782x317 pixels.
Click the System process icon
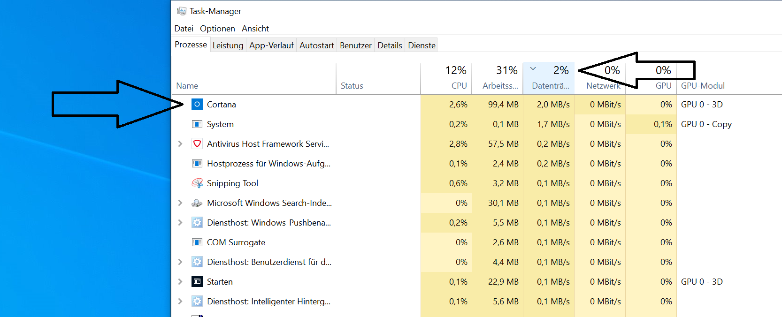pos(197,124)
